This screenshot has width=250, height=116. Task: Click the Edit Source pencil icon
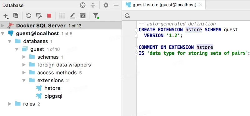72,16
